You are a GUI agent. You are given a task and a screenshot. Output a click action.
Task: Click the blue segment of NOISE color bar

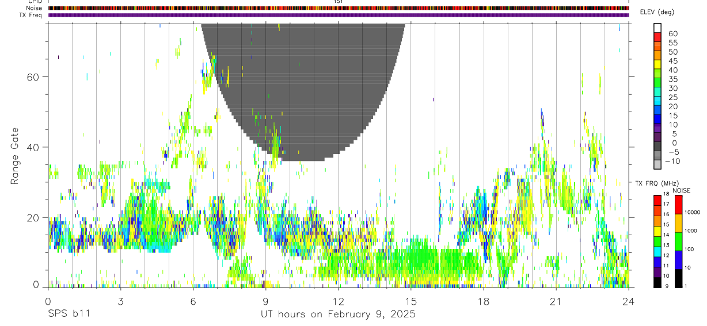pos(679,259)
